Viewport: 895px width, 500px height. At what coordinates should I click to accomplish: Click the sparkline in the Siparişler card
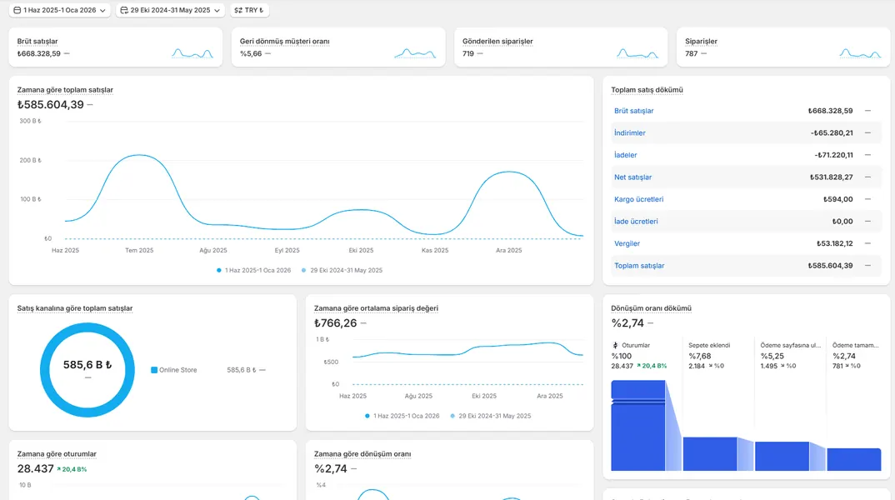tap(860, 53)
